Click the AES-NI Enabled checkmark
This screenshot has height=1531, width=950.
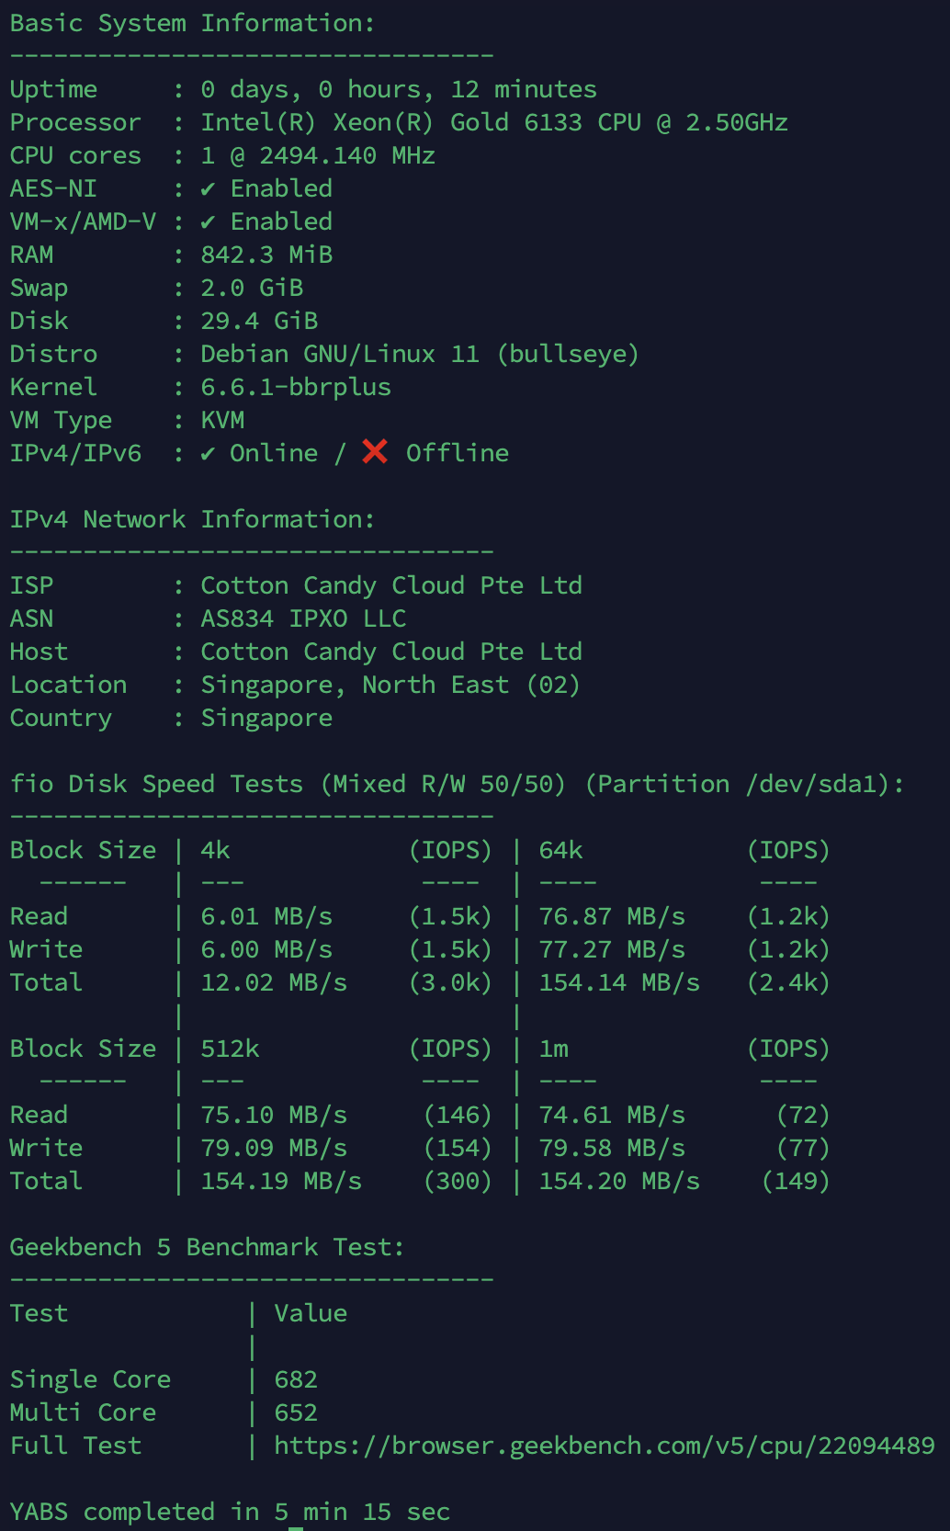click(x=209, y=189)
